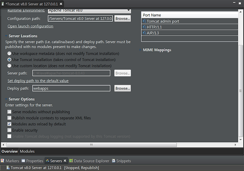
Task: Select Use workspace metadata radio button
Action: [9, 53]
